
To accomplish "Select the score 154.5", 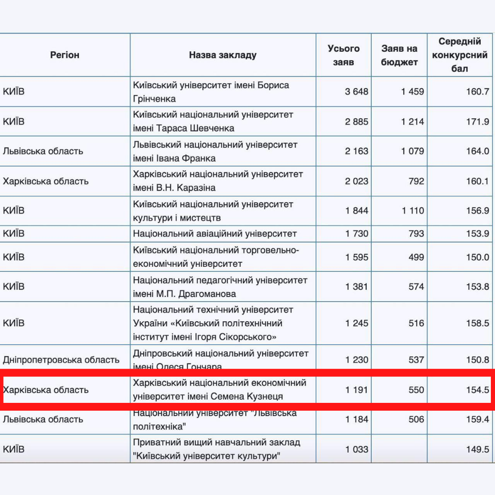I will (478, 390).
